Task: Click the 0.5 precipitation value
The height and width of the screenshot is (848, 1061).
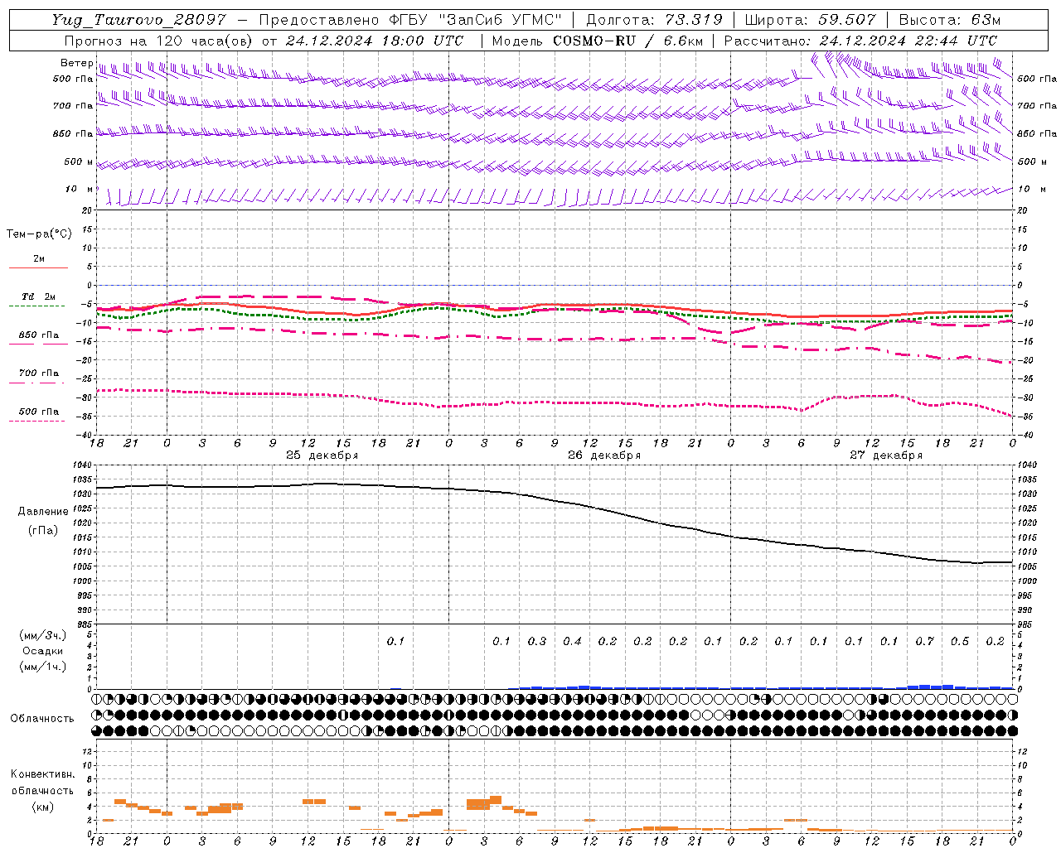Action: [960, 641]
